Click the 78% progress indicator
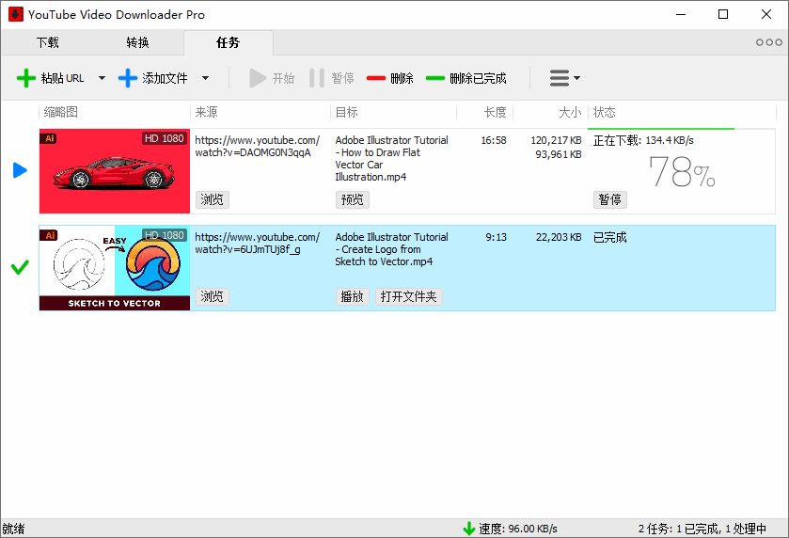 pos(682,171)
